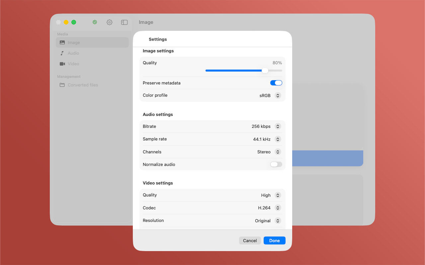425x265 pixels.
Task: Click the Video camera icon in sidebar
Action: click(x=62, y=64)
